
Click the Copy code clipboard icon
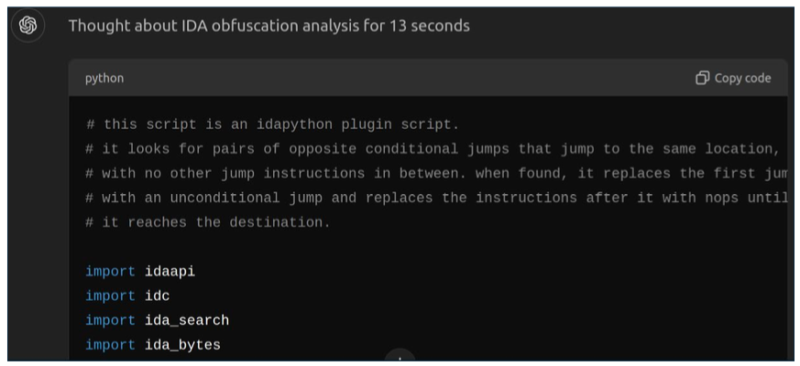[703, 78]
